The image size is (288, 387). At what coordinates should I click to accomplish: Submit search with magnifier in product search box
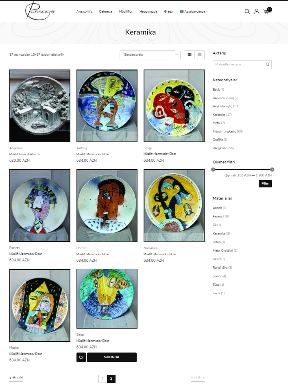[267, 64]
